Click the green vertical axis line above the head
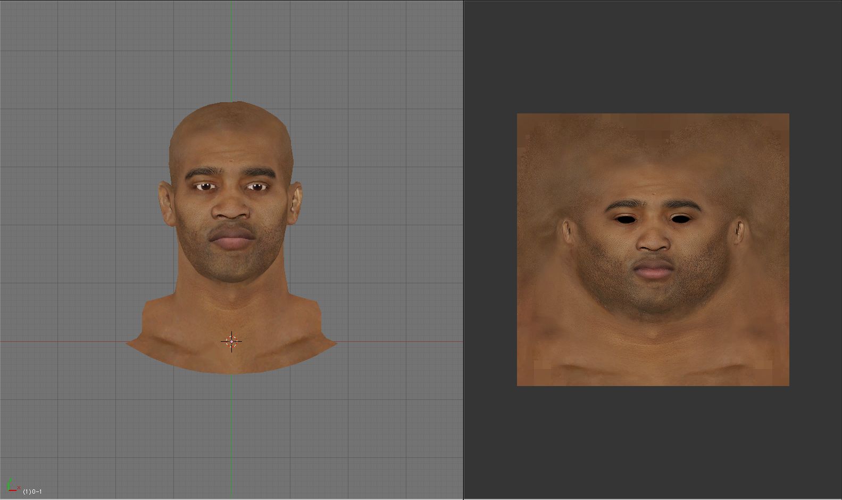The height and width of the screenshot is (500, 842). tap(231, 53)
